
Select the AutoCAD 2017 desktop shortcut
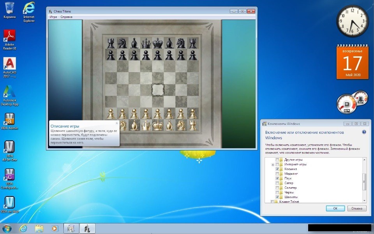click(9, 67)
